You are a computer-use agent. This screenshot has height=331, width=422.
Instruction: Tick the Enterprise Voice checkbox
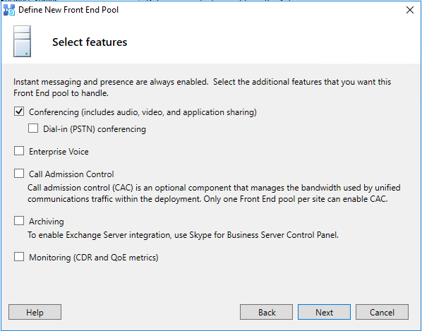click(x=19, y=151)
